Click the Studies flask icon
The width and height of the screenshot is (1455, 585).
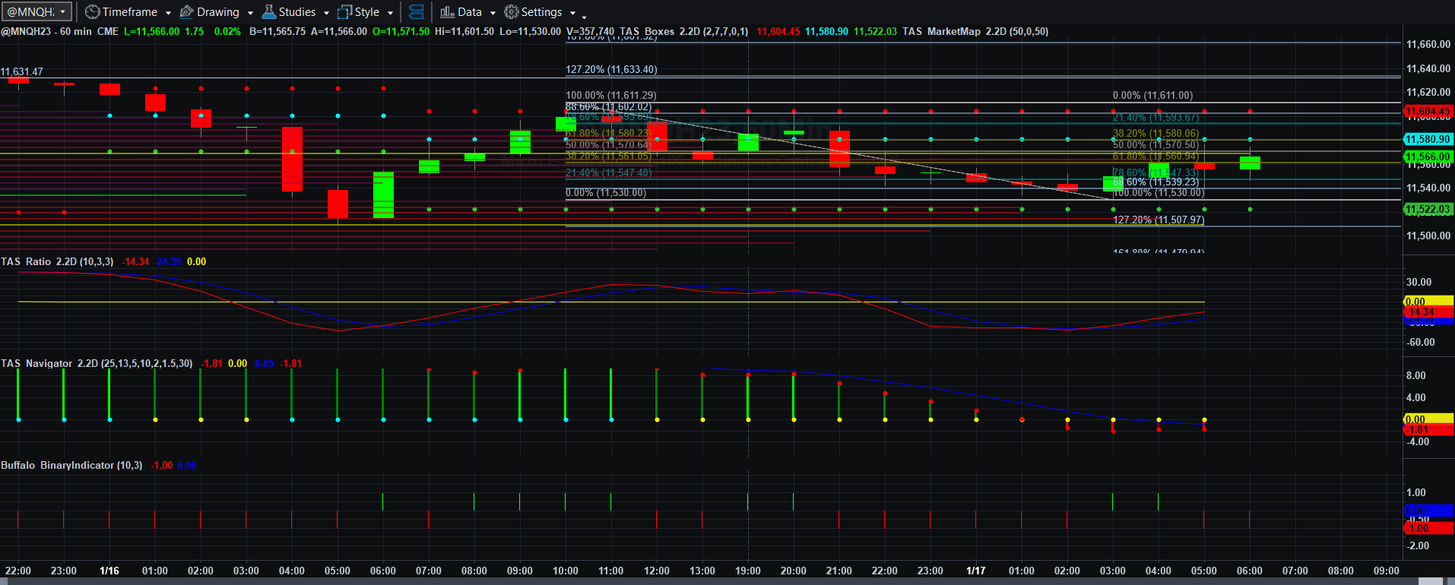tap(268, 12)
